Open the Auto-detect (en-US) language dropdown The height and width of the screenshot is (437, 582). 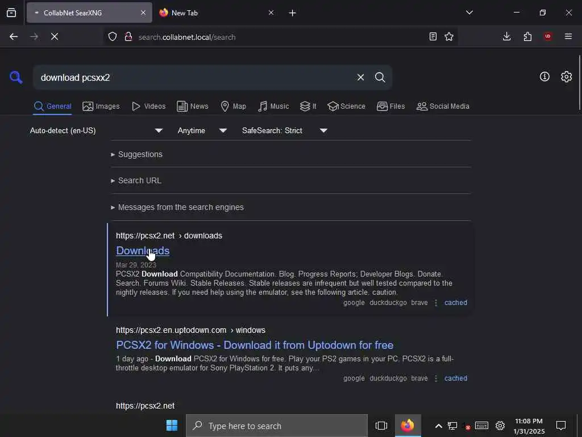click(96, 130)
